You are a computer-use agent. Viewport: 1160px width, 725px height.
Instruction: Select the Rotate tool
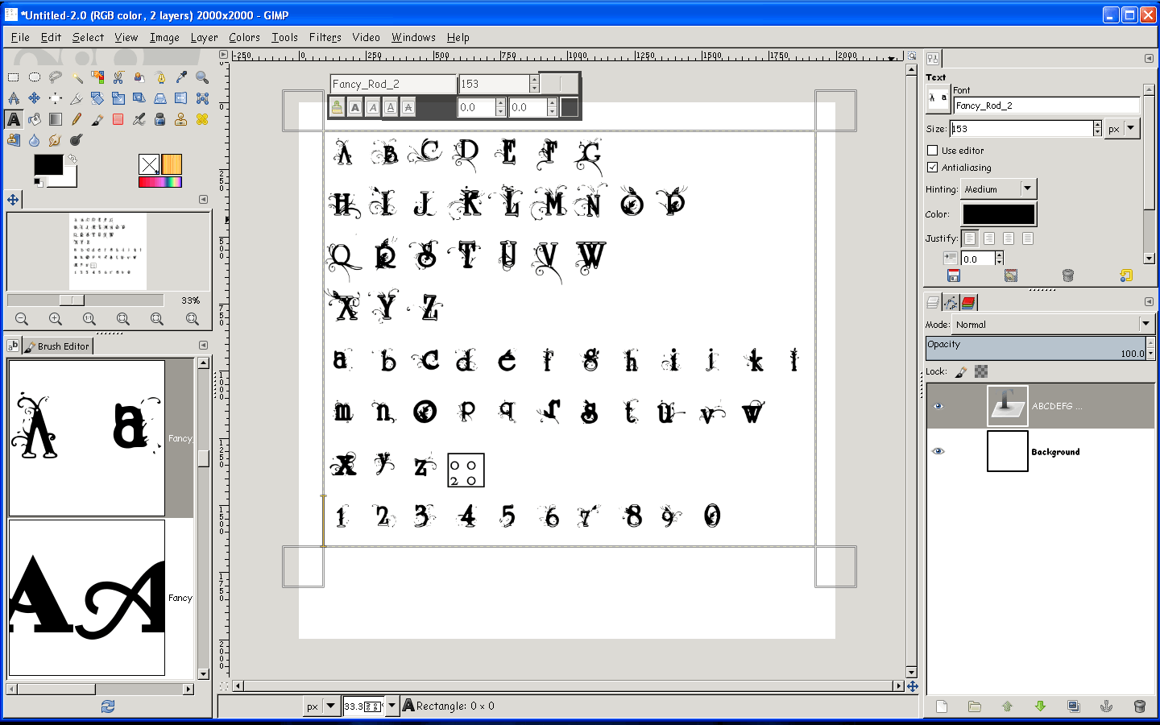coord(97,98)
